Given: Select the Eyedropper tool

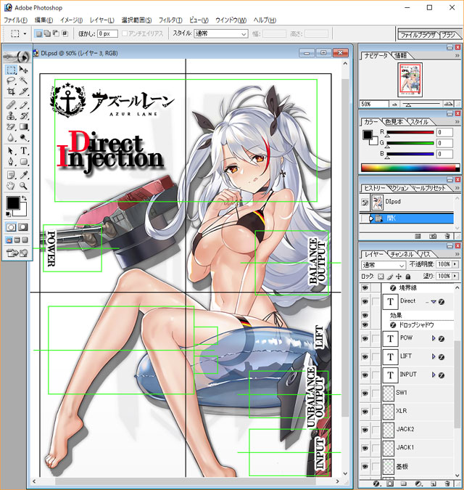Looking at the screenshot, I should click(23, 175).
